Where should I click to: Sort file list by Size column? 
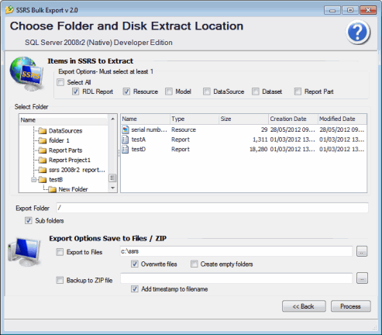pos(244,119)
